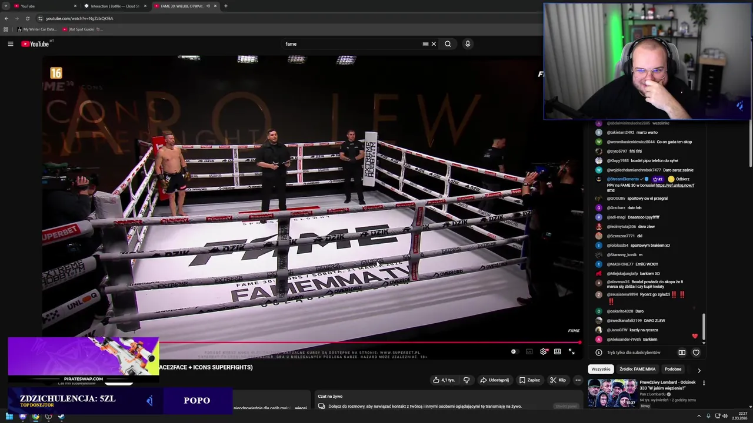Viewport: 753px width, 423px height.
Task: Enter full screen on the video
Action: pos(571,351)
